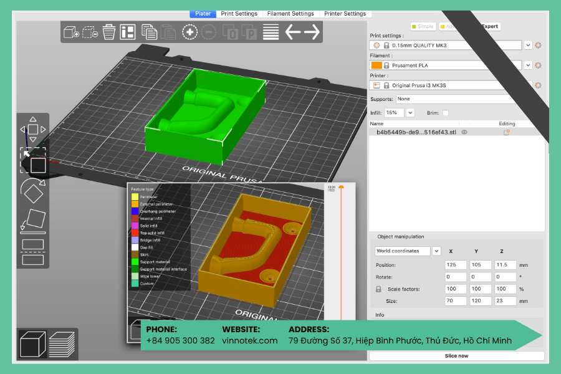Toggle visibility eye of the STL object
Screen dimensions: 561x374
(464, 132)
